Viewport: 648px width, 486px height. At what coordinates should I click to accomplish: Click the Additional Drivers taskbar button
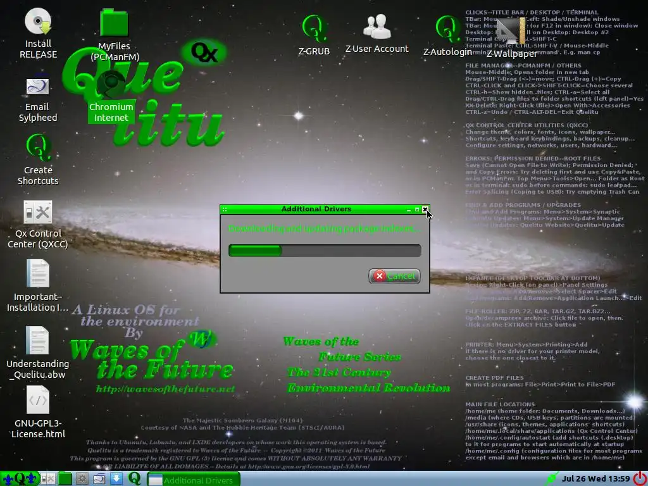pyautogui.click(x=194, y=480)
